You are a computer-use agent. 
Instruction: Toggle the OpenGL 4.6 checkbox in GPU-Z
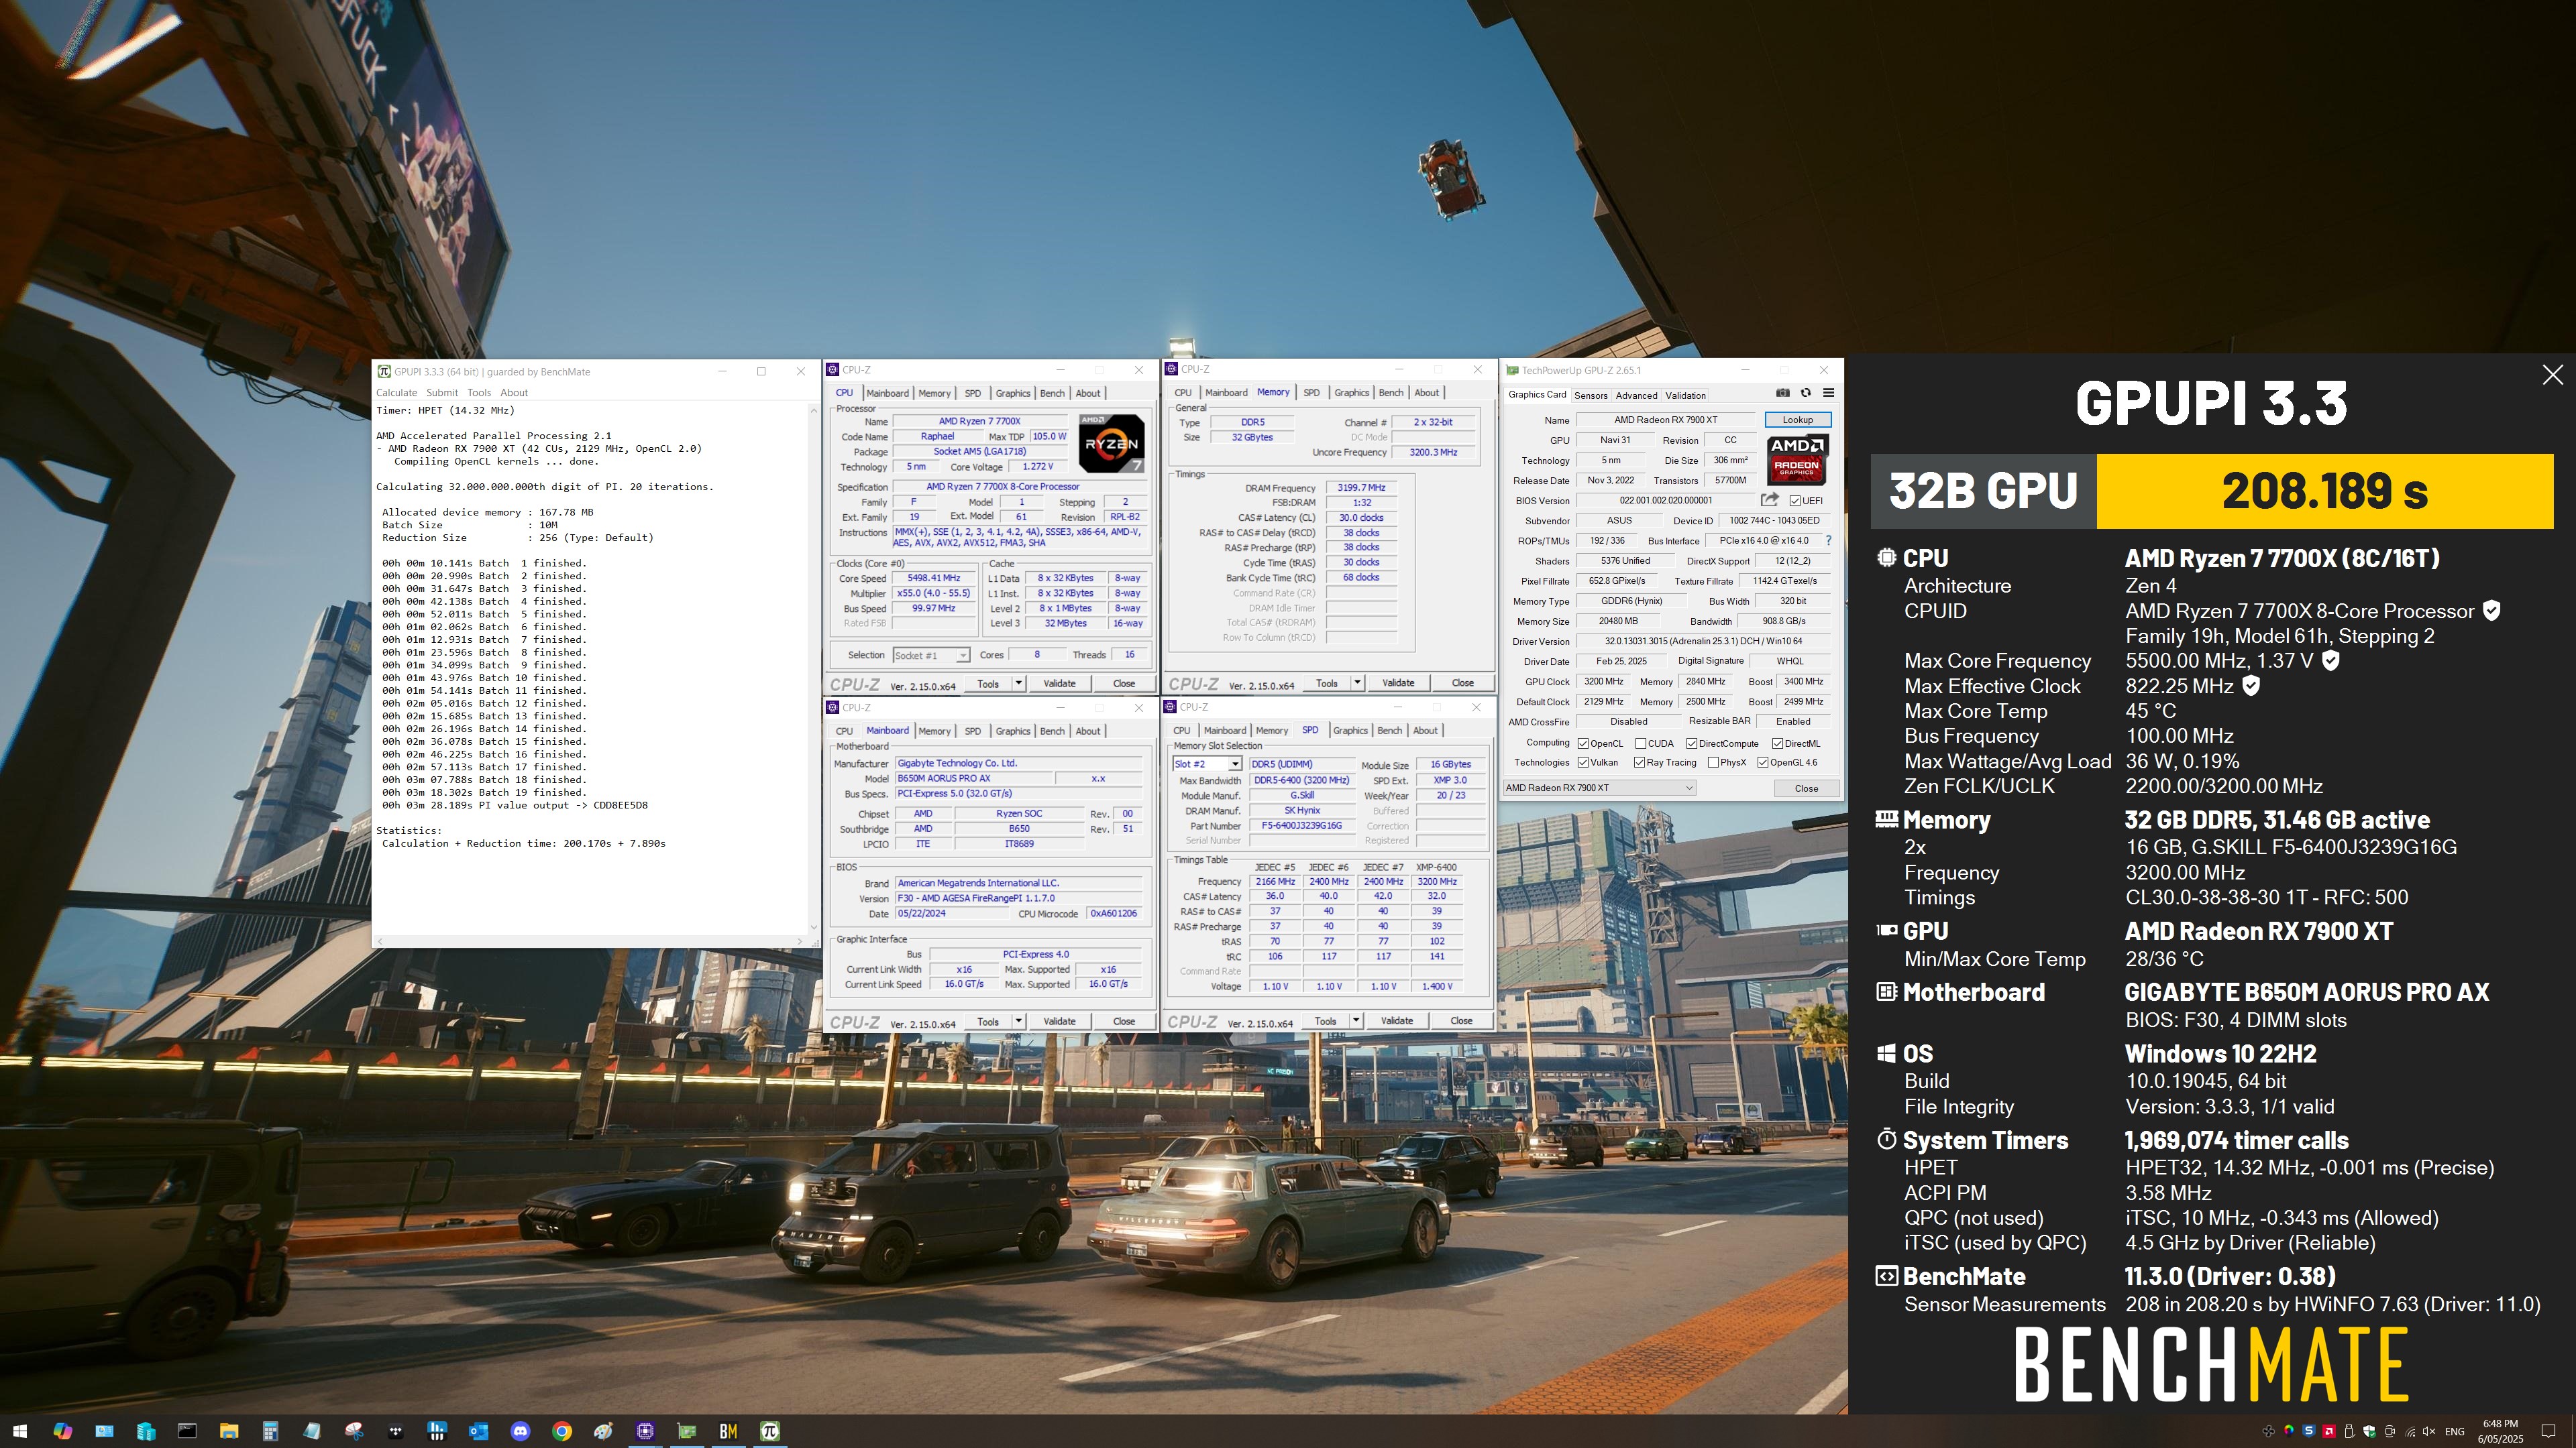tap(1763, 762)
